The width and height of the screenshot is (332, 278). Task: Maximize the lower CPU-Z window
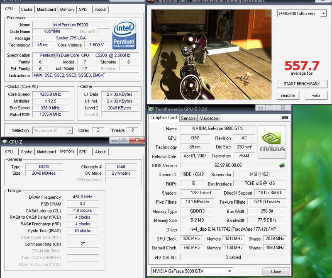(124, 140)
